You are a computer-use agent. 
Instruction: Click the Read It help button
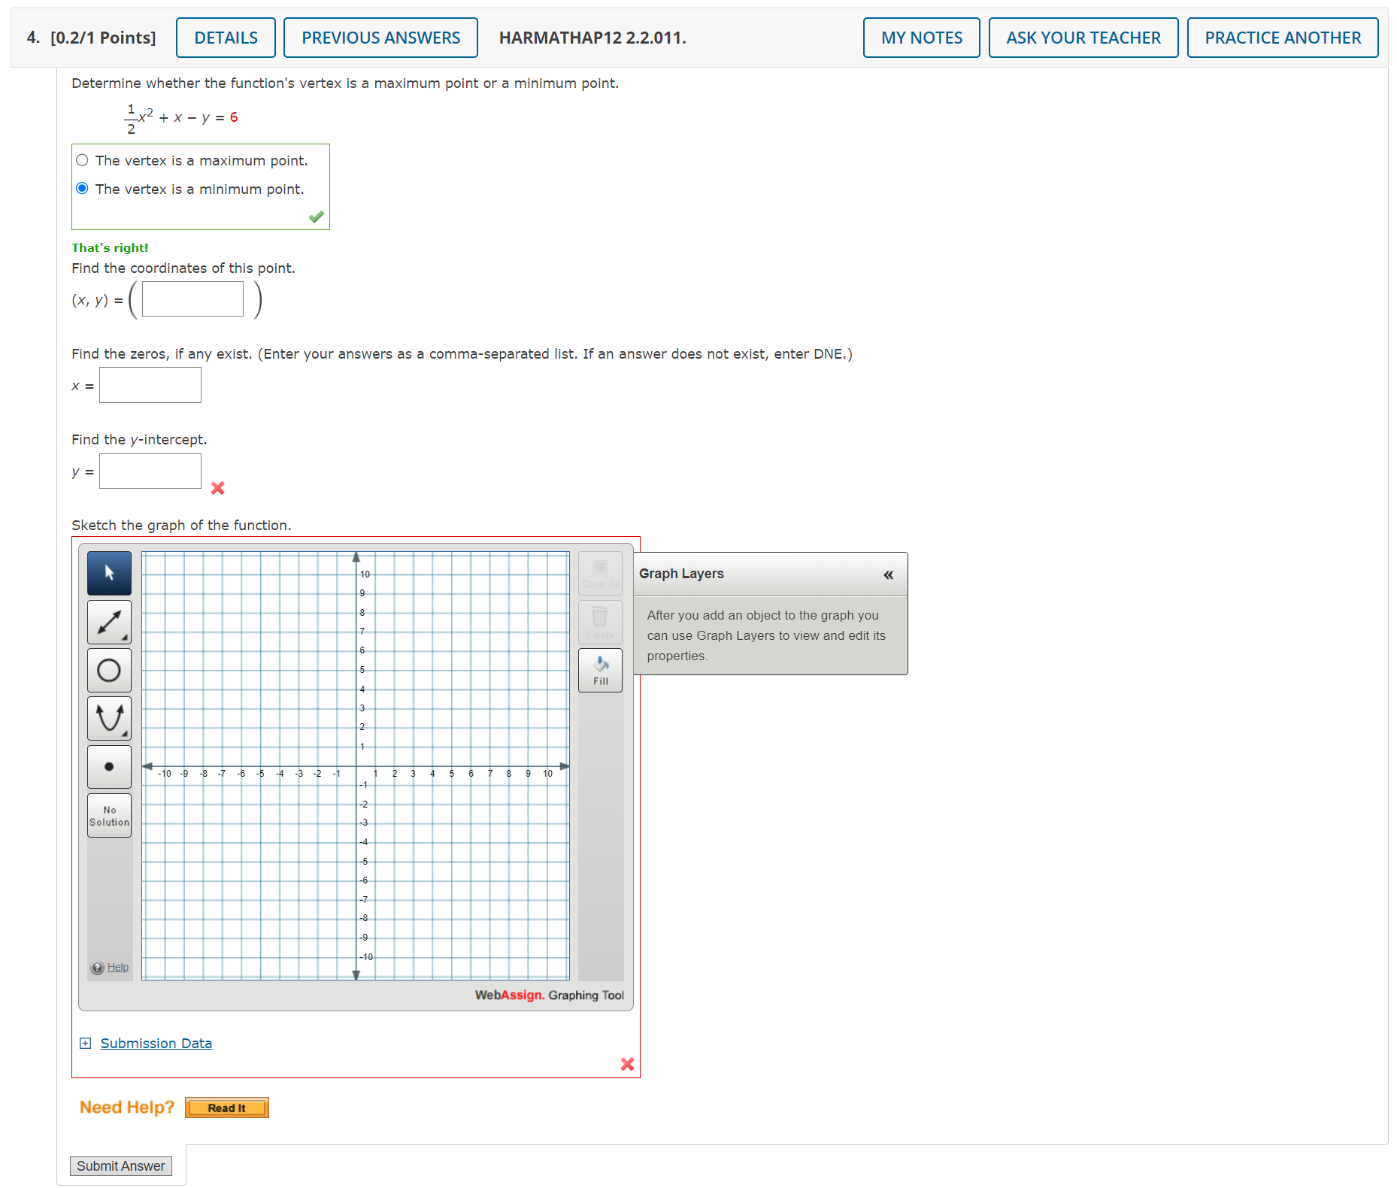tap(226, 1107)
